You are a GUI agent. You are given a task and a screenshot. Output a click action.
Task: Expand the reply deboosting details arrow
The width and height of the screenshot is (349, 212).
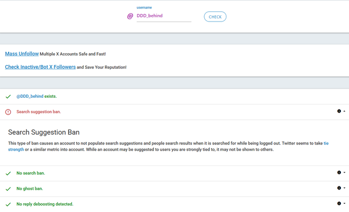(344, 203)
